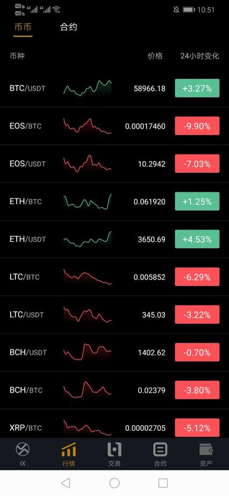Viewport: 229px width, 496px height.
Task: Switch to the 合约 top tab
Action: [68, 27]
